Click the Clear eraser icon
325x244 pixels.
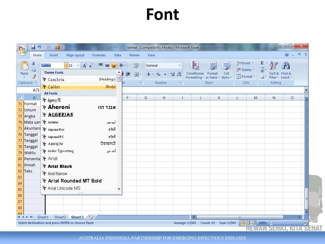262,77
